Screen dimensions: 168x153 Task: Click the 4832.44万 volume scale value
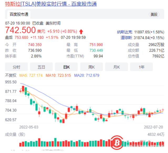coord(156,135)
